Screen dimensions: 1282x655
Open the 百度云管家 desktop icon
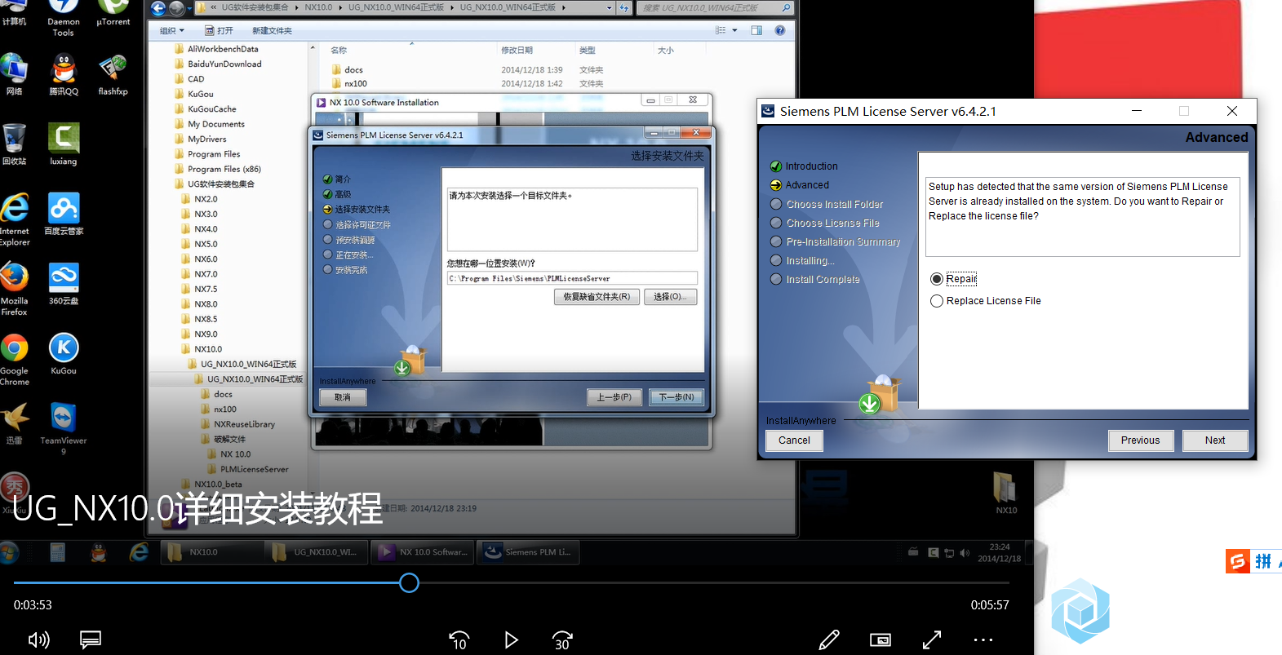tap(64, 215)
